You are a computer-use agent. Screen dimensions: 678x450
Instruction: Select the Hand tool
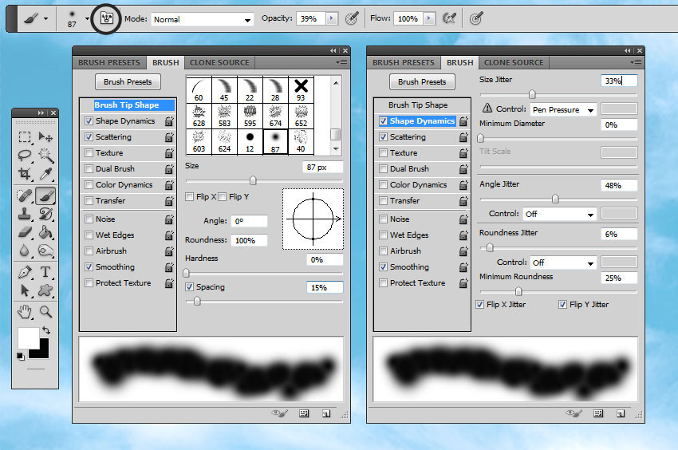point(25,311)
